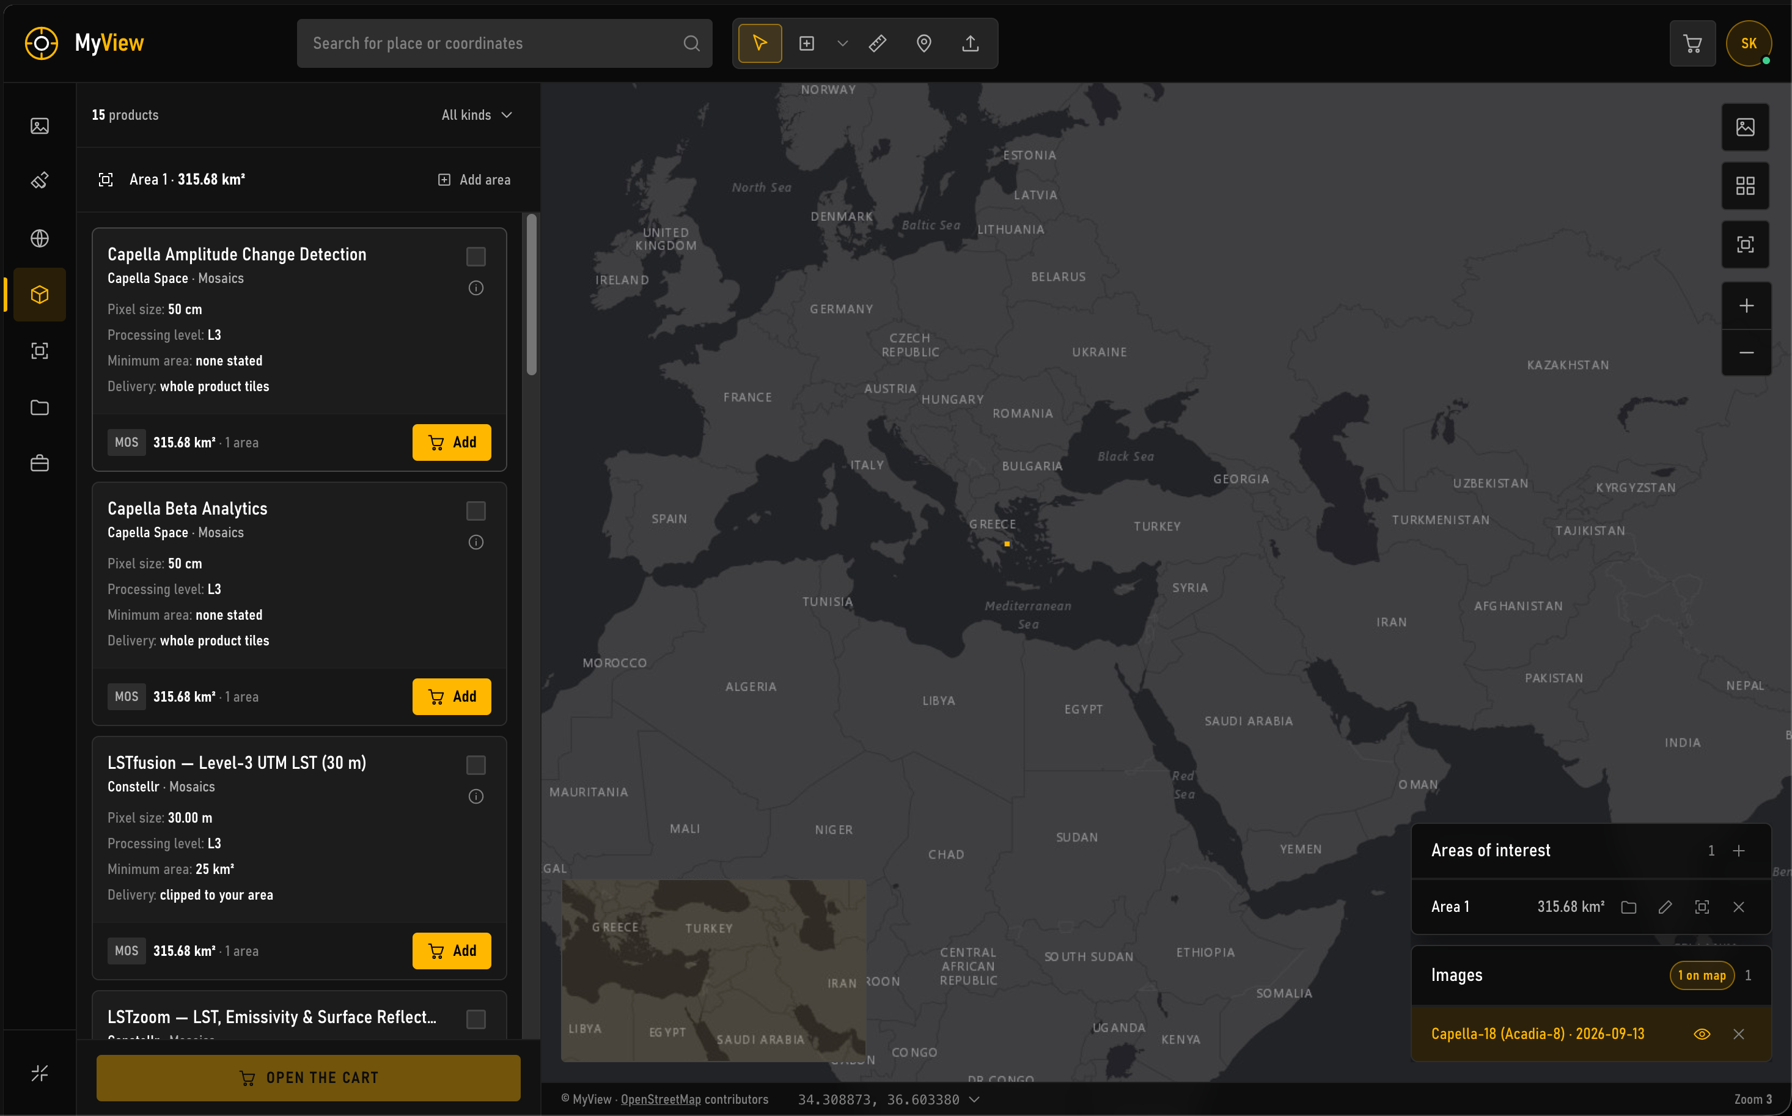Screen dimensions: 1792x1116
Task: Collapse the sidebar panel
Action: (40, 1073)
